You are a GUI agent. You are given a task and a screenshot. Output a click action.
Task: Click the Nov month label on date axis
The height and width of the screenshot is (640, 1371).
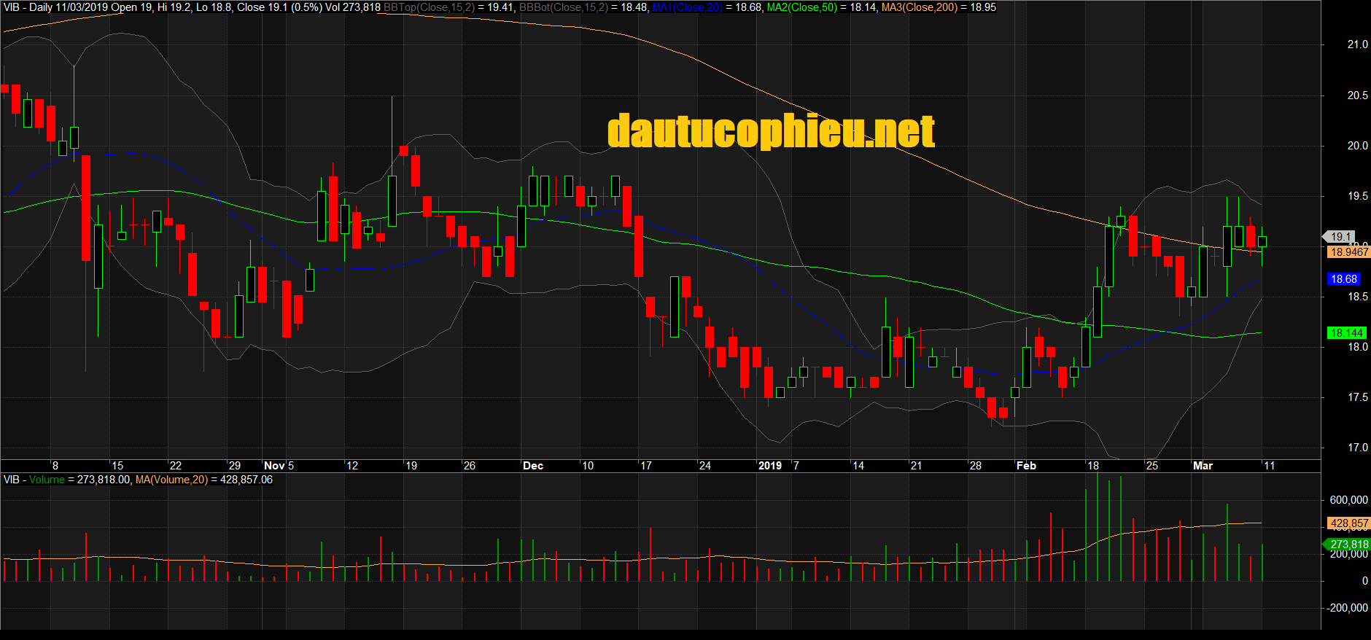pos(274,466)
